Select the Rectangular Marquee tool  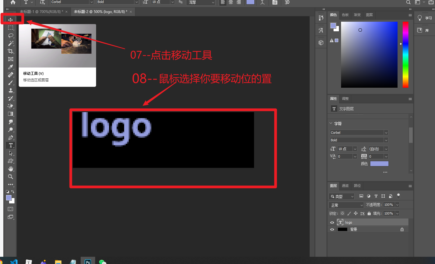11,28
